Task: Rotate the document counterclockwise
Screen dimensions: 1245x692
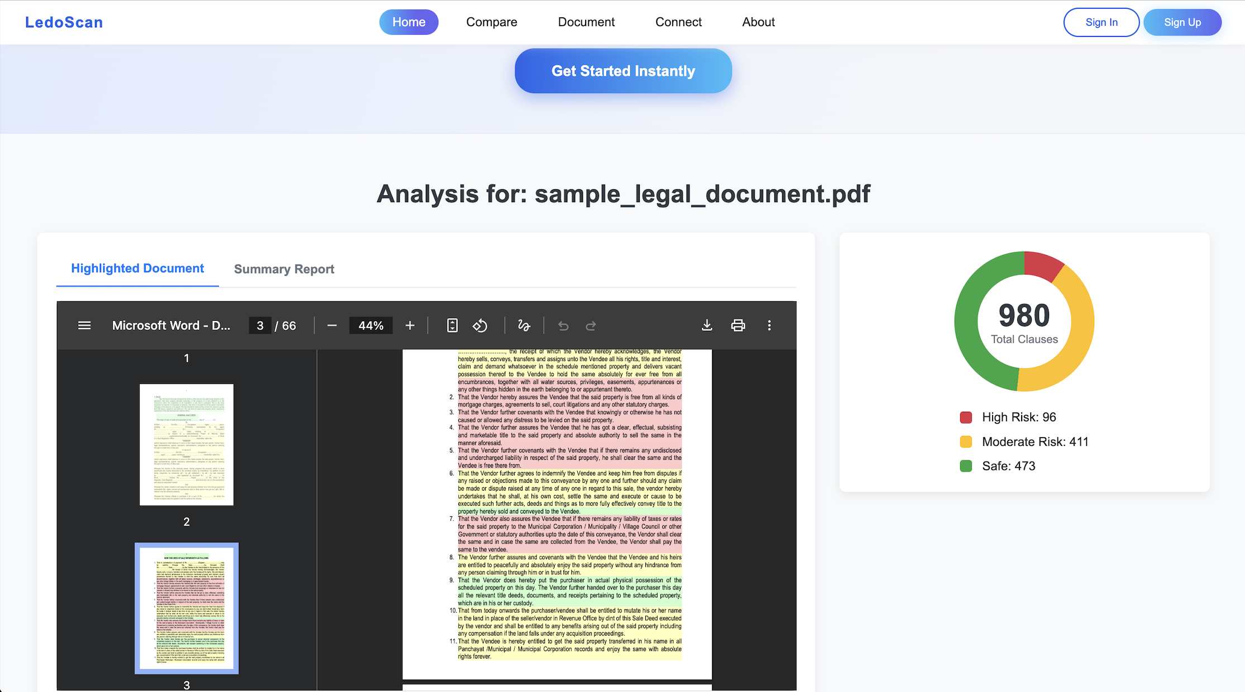Action: click(x=480, y=325)
